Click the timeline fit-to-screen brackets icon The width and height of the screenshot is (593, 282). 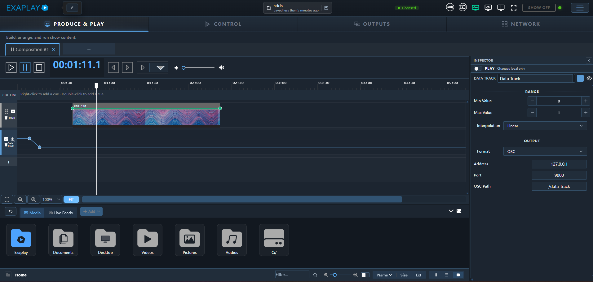click(x=7, y=199)
